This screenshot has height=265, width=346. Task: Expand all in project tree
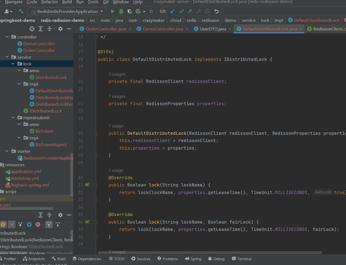(x=41, y=29)
